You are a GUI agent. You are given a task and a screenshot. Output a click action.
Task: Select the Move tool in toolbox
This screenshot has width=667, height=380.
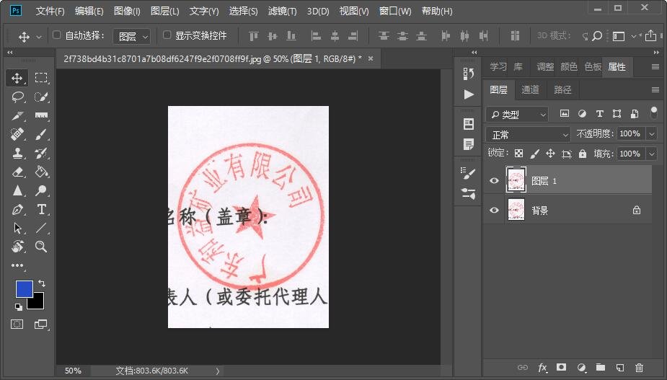pyautogui.click(x=17, y=78)
